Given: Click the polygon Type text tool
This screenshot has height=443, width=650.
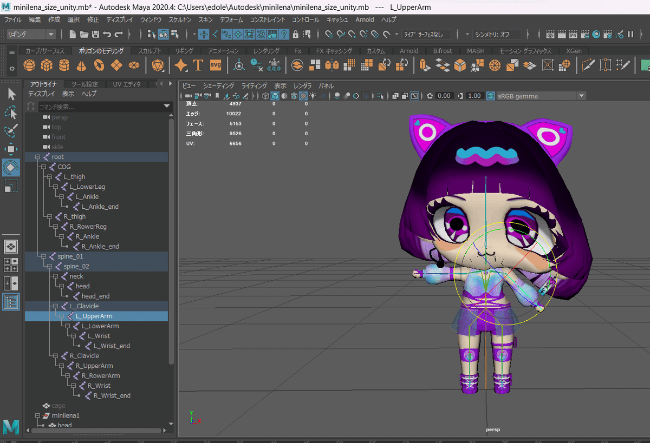Looking at the screenshot, I should pyautogui.click(x=198, y=65).
